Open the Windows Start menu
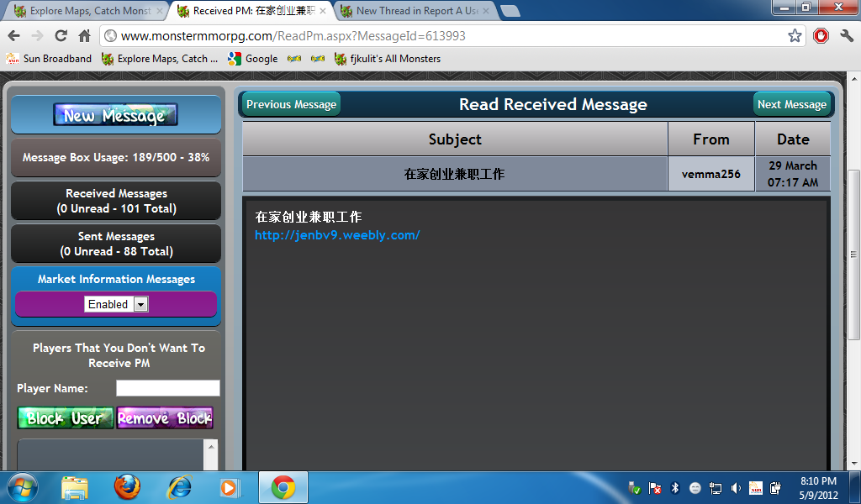The width and height of the screenshot is (861, 504). 23,487
